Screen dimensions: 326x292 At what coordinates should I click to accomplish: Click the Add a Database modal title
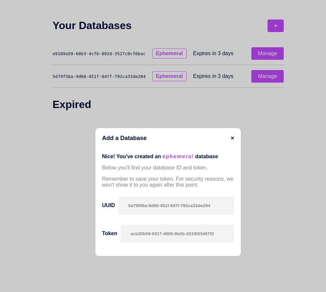pyautogui.click(x=124, y=138)
